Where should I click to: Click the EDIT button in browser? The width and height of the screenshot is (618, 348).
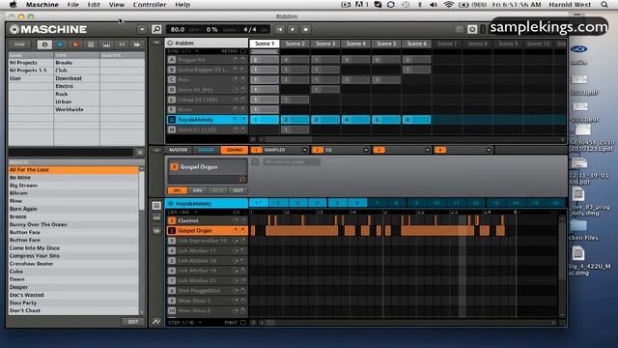[133, 322]
